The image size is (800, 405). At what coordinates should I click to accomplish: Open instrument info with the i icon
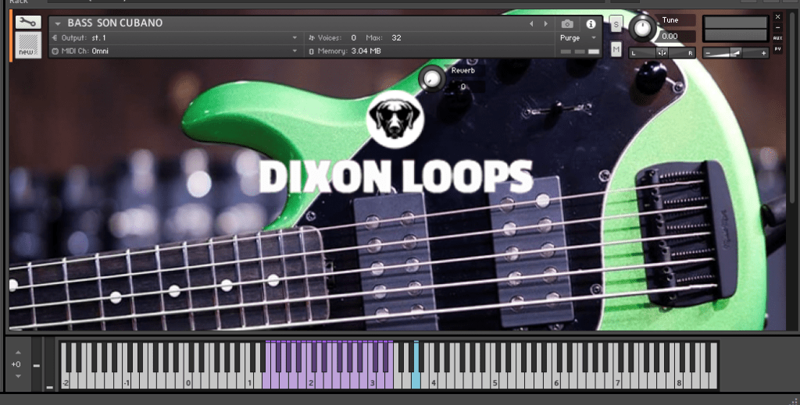(591, 24)
